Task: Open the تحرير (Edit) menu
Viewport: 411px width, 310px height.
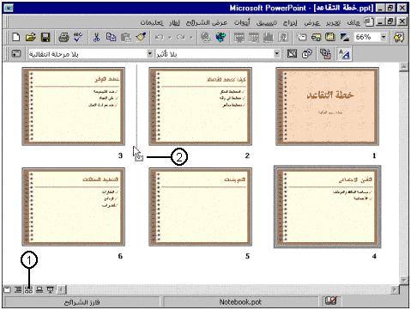Action: (333, 22)
